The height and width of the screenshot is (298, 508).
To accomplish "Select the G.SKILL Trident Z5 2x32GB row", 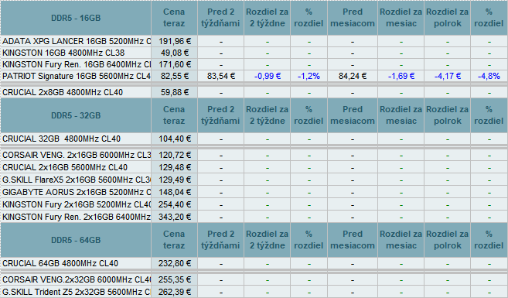I will pyautogui.click(x=254, y=292).
